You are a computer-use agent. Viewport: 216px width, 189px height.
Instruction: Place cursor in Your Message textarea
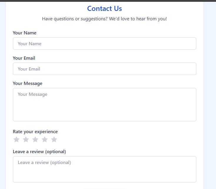point(105,105)
